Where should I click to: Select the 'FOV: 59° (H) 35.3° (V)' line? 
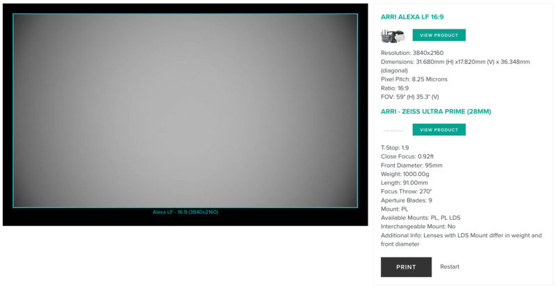[410, 97]
